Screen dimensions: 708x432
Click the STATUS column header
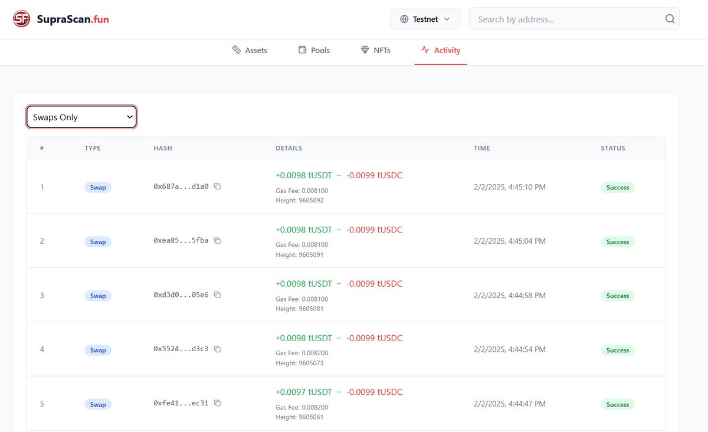[613, 148]
